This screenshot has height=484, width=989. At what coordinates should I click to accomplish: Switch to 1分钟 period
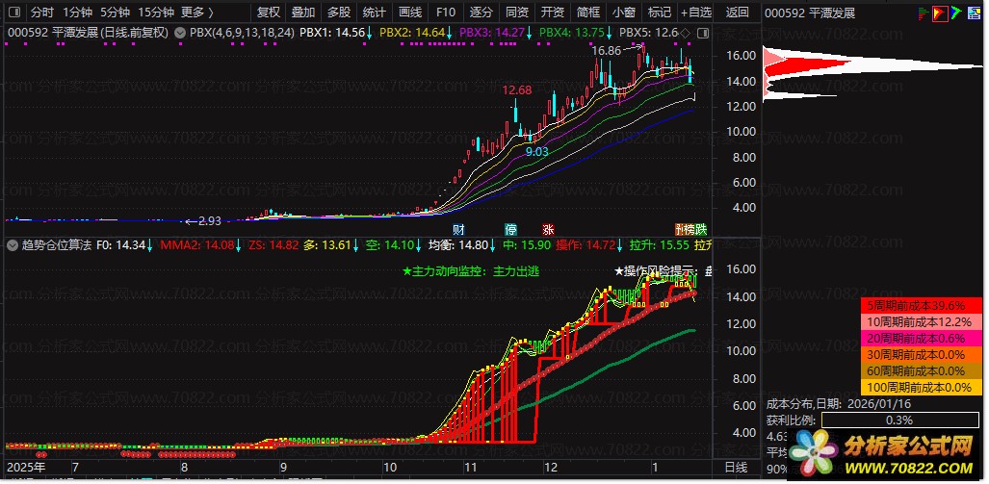78,12
